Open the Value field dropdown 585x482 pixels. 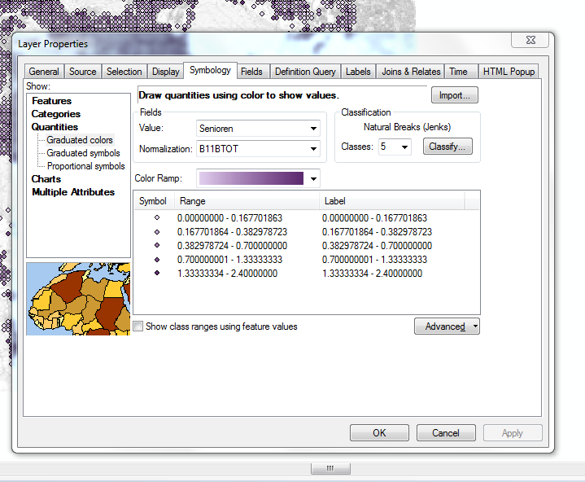(x=313, y=129)
